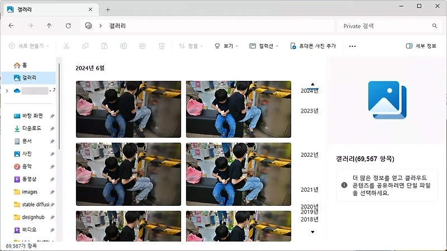447x251 pixels.
Task: Pin toggle next to 비디오
Action: (x=52, y=230)
